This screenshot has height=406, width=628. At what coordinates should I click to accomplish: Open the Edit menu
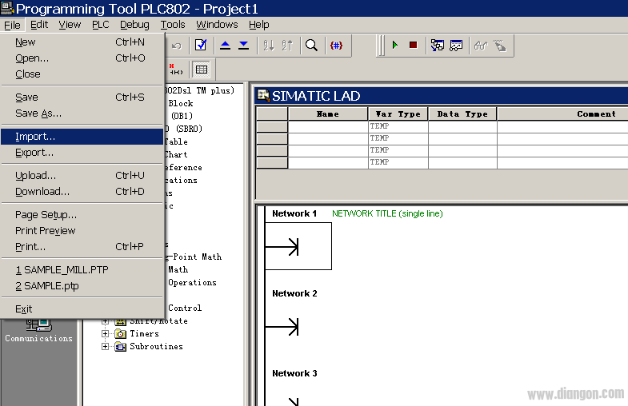click(39, 25)
